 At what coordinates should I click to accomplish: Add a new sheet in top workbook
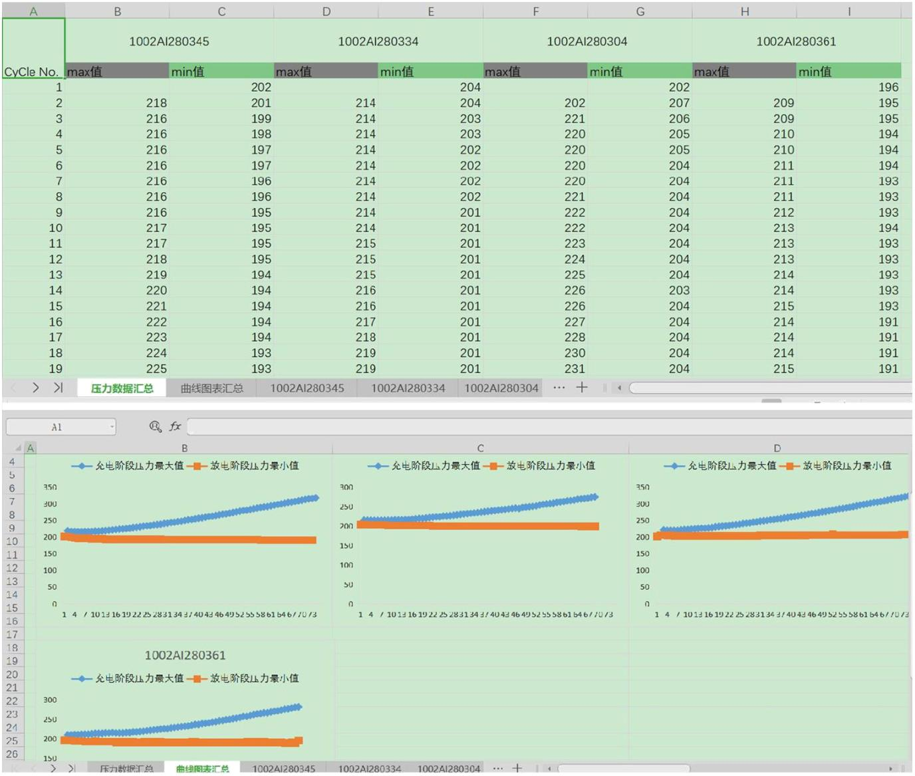582,388
